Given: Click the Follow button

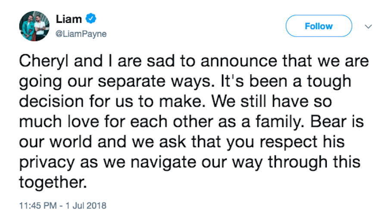Looking at the screenshot, I should click(x=319, y=26).
